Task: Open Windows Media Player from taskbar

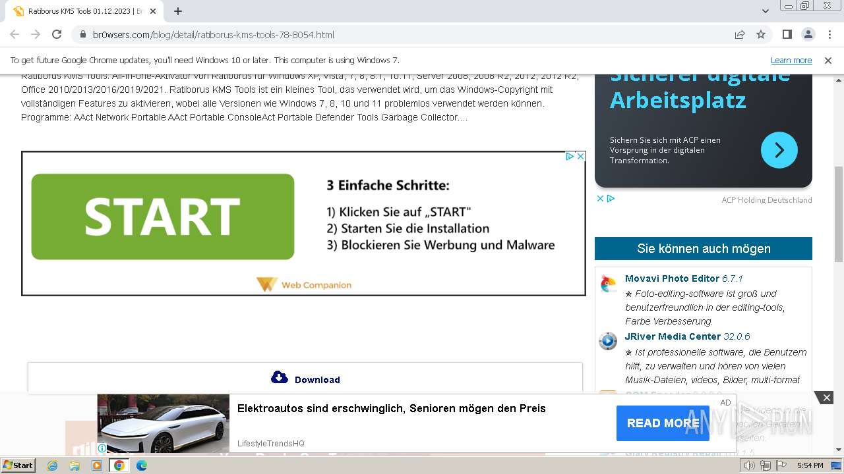Action: 97,465
